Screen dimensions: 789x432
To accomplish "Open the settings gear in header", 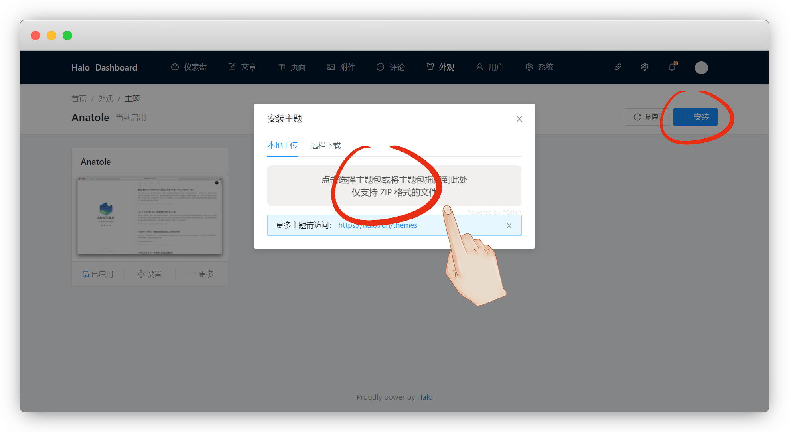I will (x=645, y=67).
